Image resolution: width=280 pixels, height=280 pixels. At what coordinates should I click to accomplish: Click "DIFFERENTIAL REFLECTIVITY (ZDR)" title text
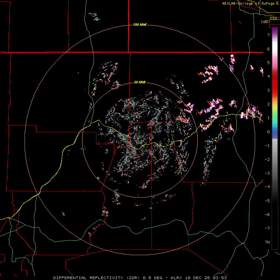(97, 278)
